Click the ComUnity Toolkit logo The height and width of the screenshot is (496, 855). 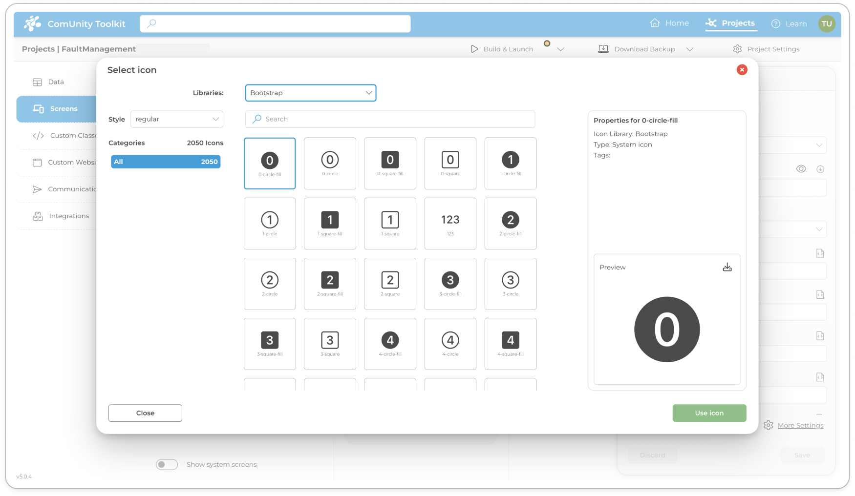32,23
